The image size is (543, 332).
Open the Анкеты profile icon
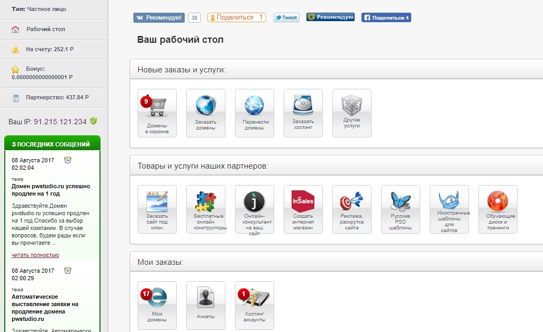[205, 305]
